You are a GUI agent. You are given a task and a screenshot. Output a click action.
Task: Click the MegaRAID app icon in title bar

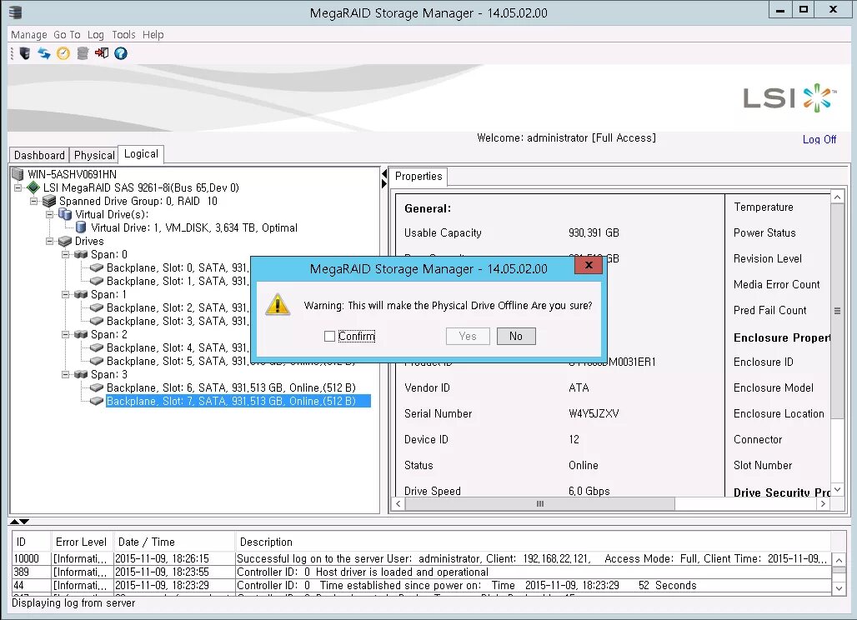click(x=15, y=12)
